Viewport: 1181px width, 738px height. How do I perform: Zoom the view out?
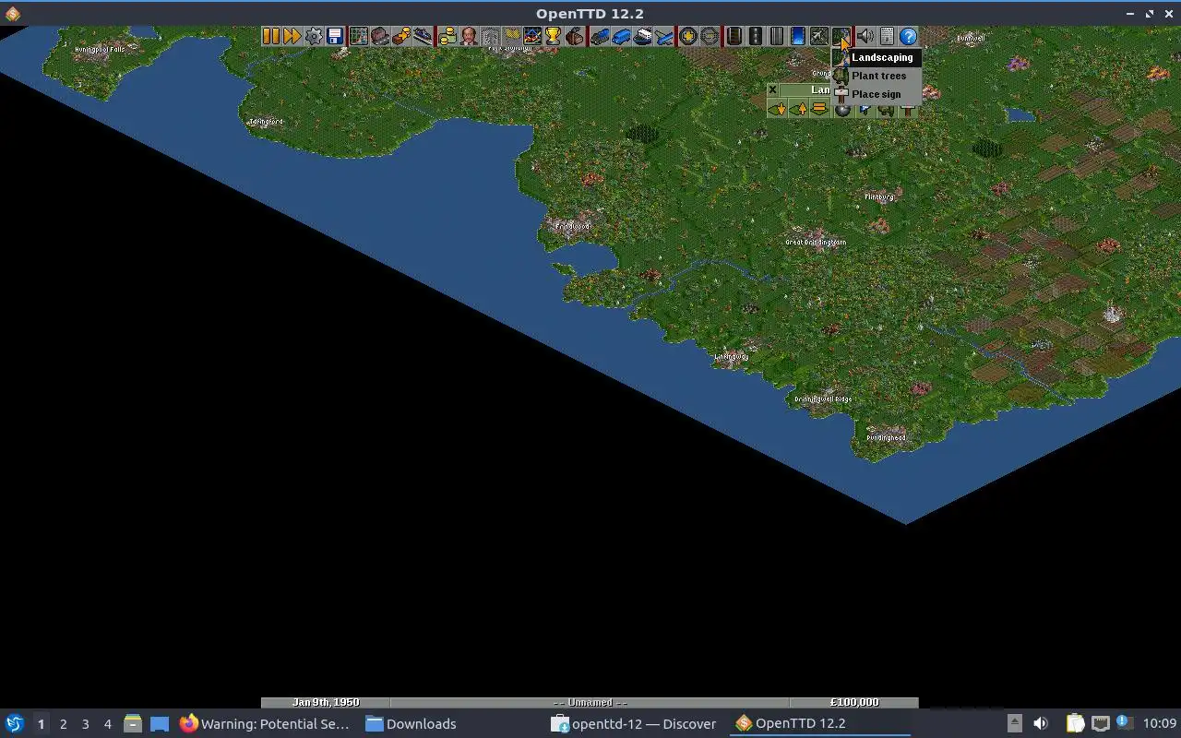pyautogui.click(x=710, y=36)
